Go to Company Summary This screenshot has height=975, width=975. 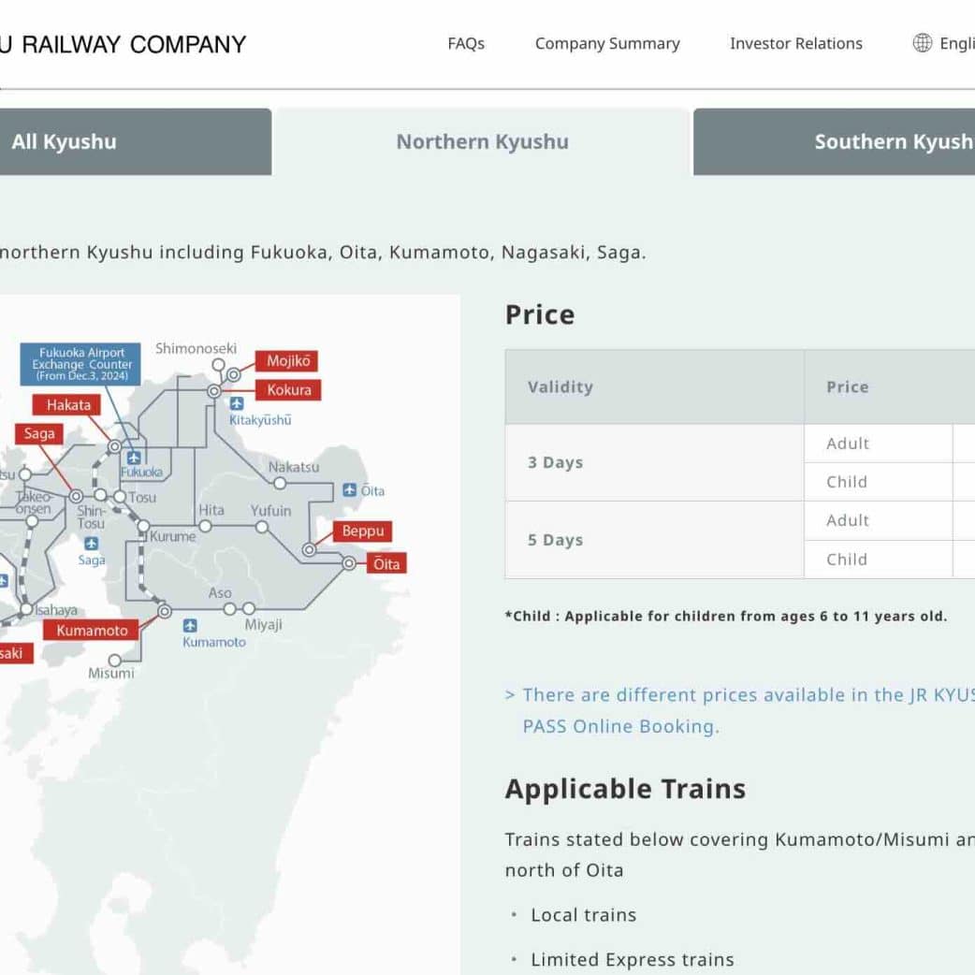tap(607, 43)
